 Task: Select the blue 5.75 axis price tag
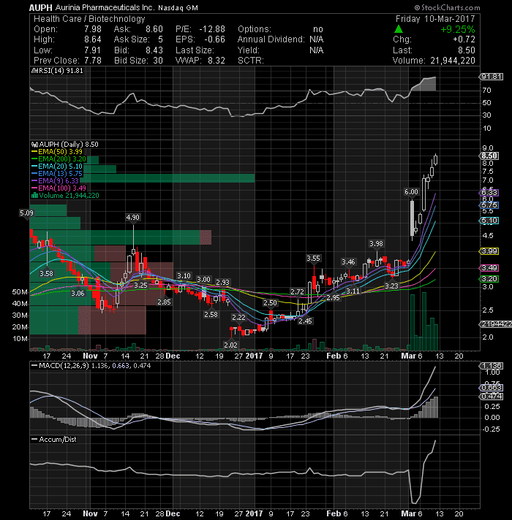click(489, 205)
